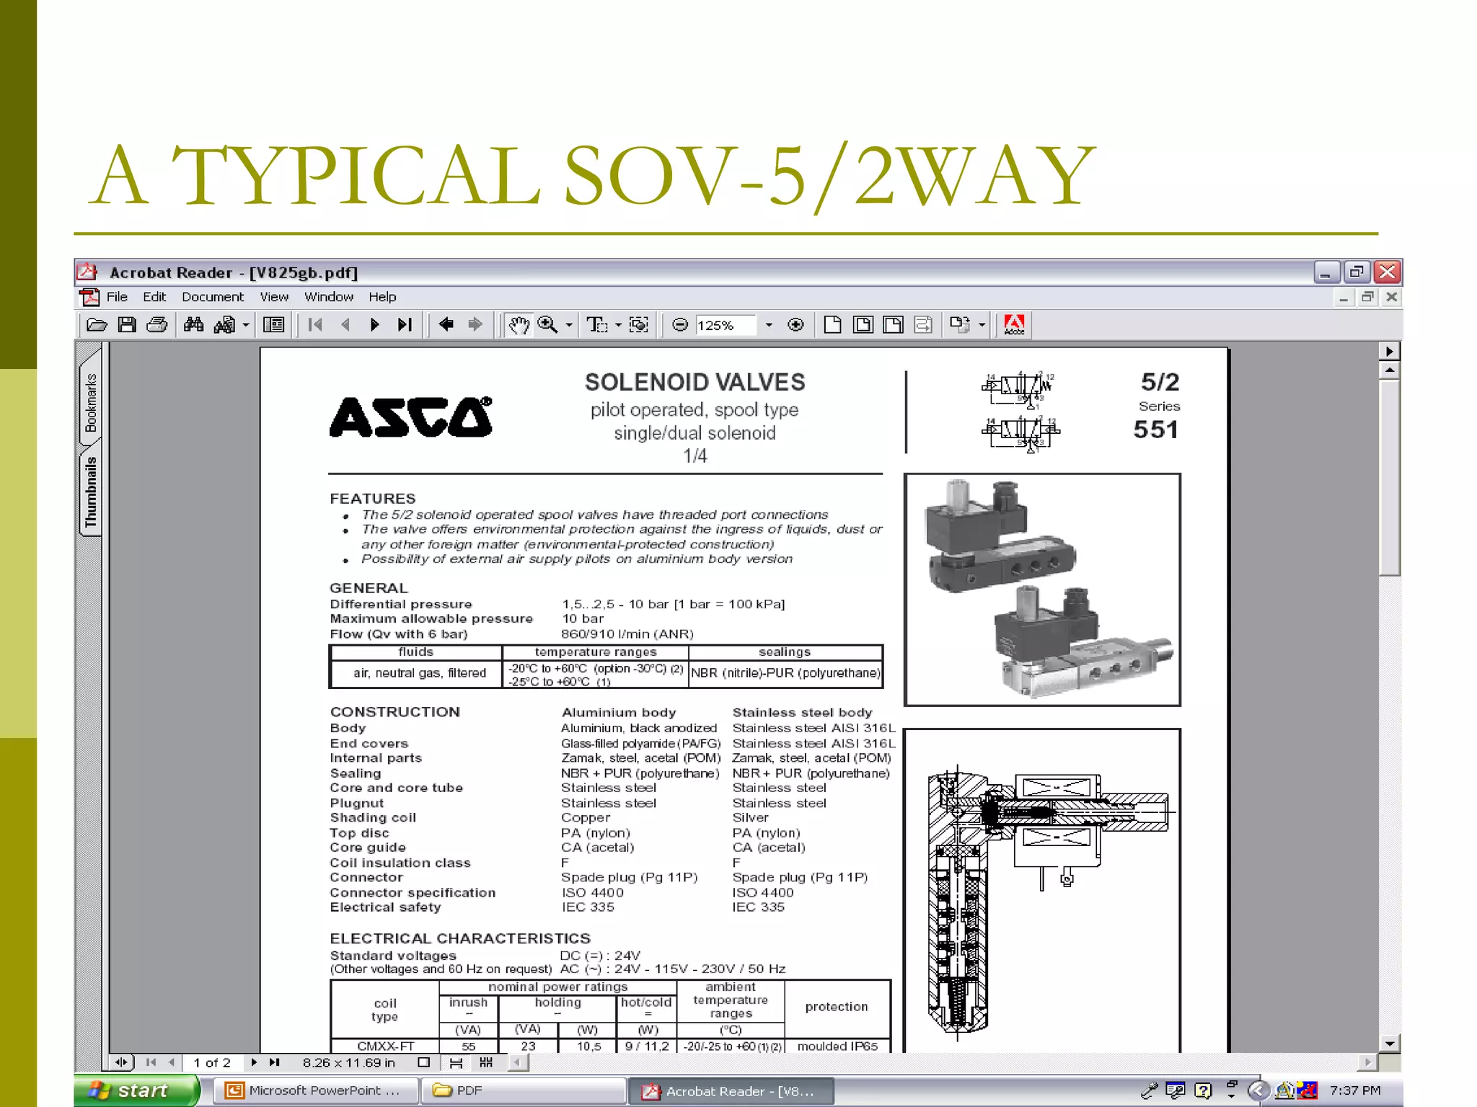Set Fit Width page view

(x=893, y=325)
